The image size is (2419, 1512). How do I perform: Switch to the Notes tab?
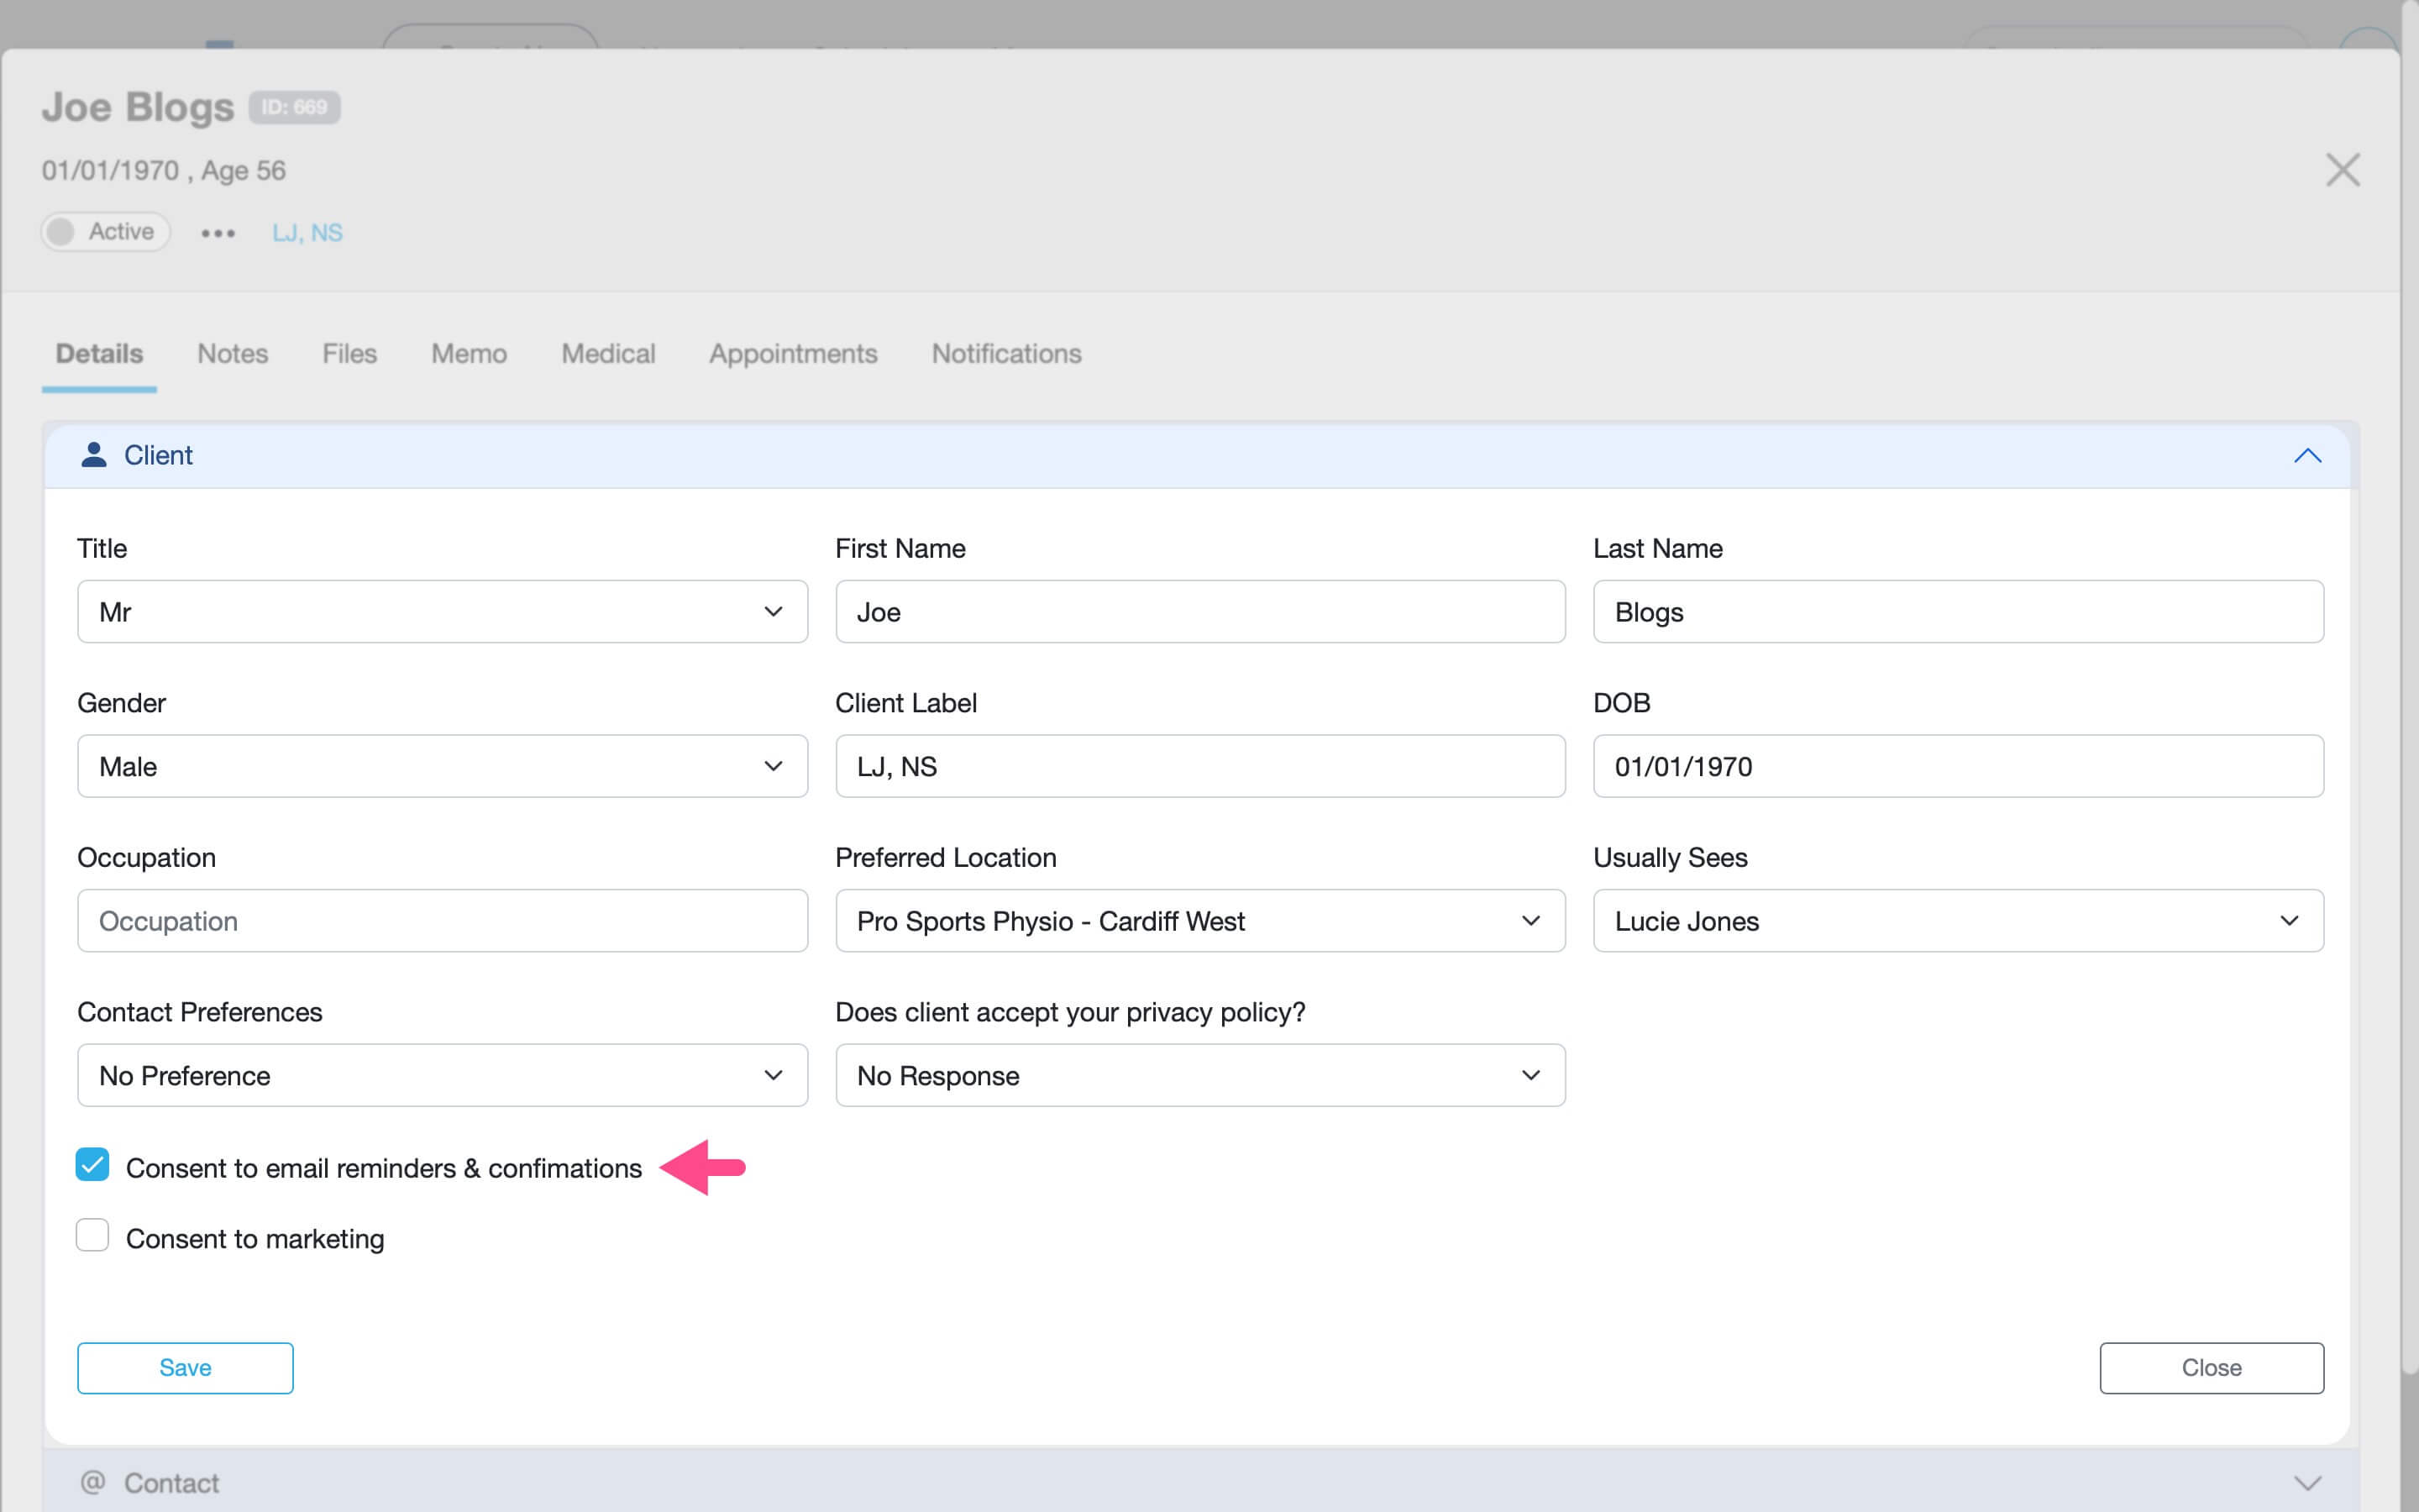click(x=232, y=353)
